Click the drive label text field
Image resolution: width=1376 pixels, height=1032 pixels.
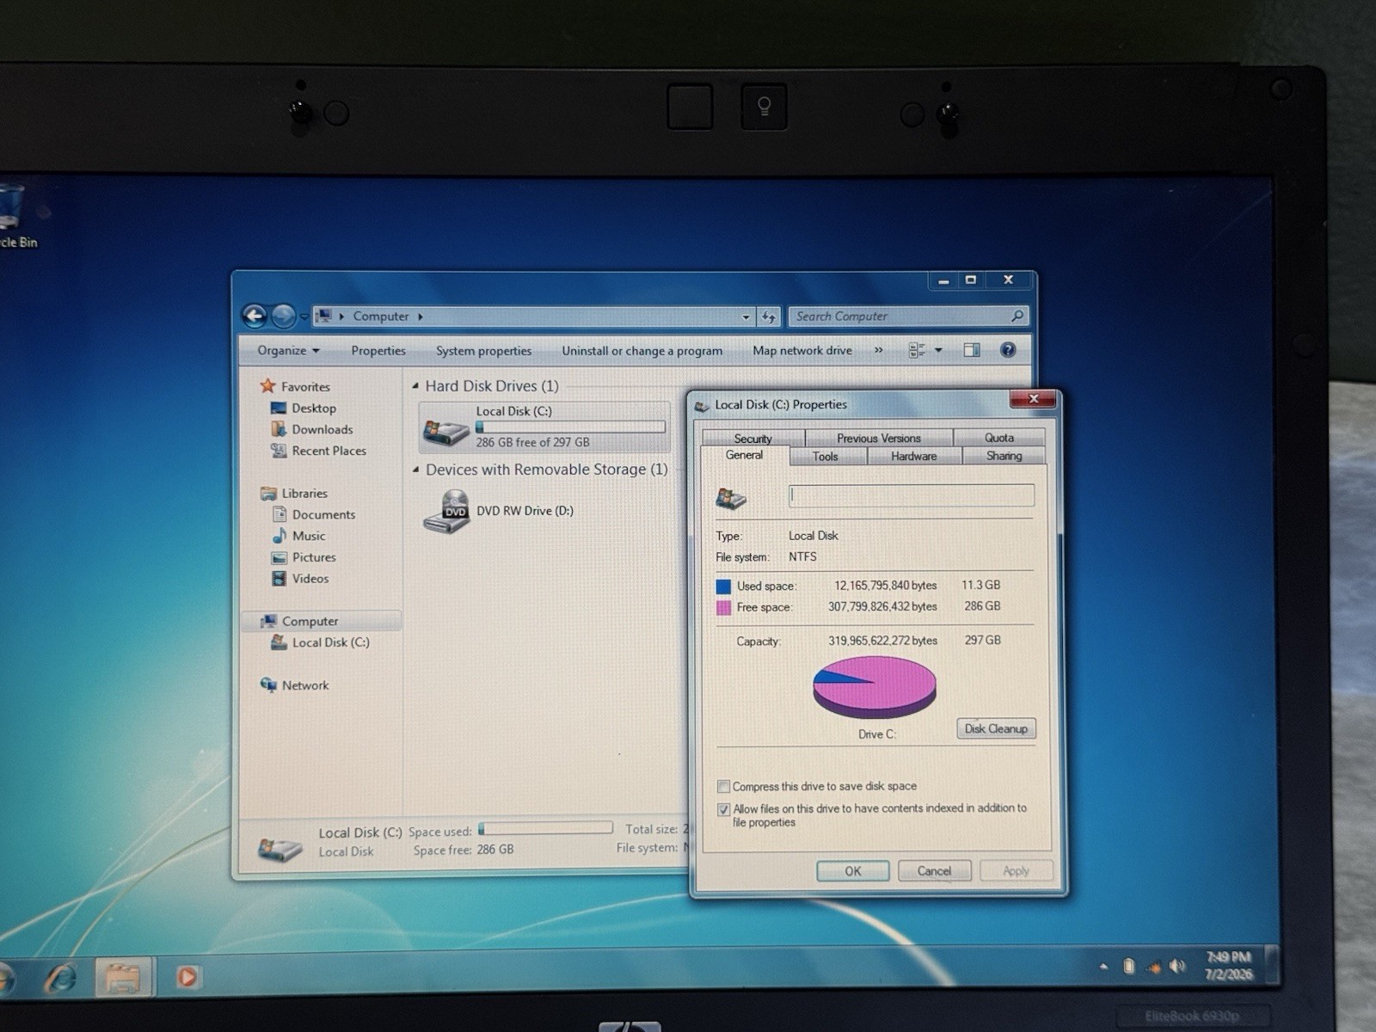[912, 495]
